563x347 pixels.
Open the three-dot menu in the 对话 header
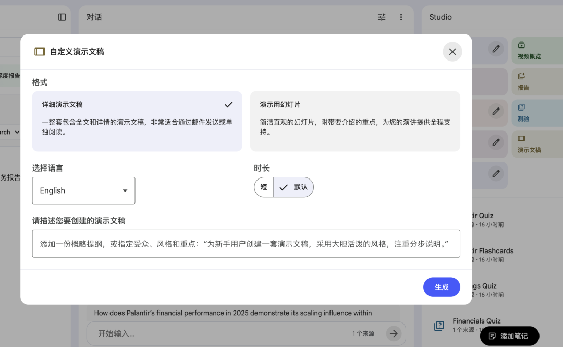point(401,17)
